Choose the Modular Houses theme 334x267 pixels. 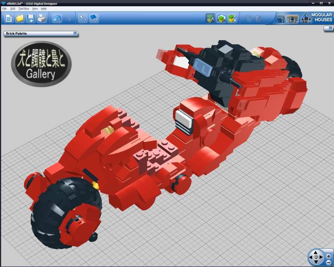316,18
